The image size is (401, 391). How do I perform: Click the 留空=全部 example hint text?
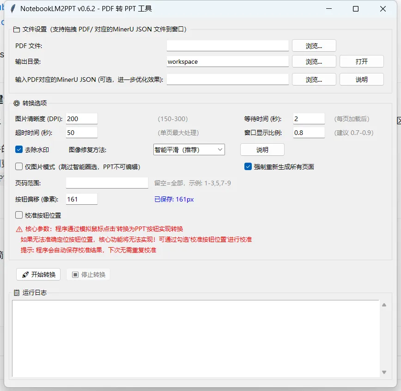click(x=193, y=183)
